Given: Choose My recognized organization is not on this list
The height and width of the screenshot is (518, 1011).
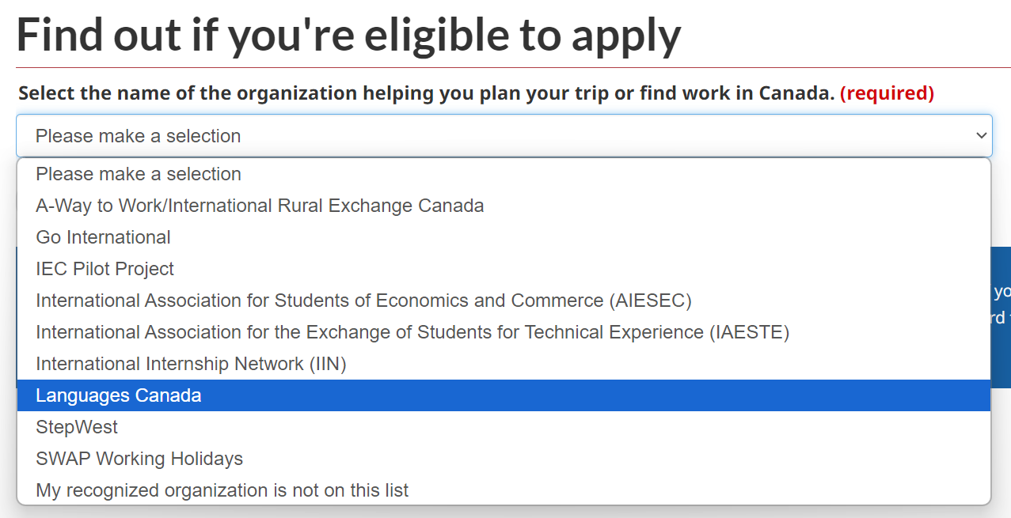Looking at the screenshot, I should [504, 490].
